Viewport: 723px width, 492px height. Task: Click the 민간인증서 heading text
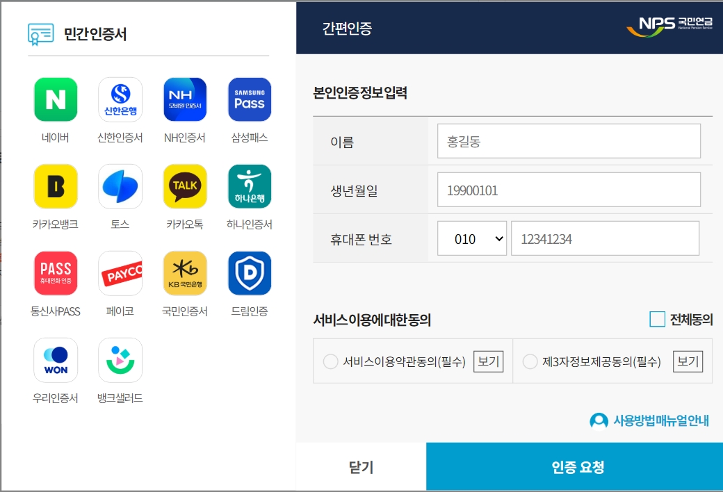(x=95, y=33)
